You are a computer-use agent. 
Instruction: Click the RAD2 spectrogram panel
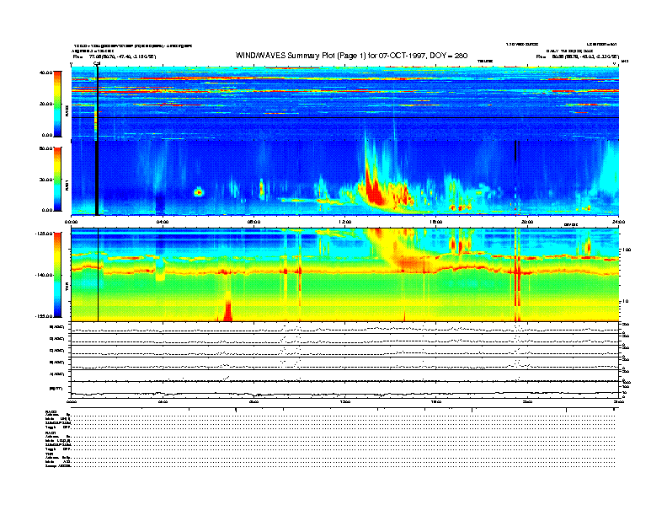point(345,103)
